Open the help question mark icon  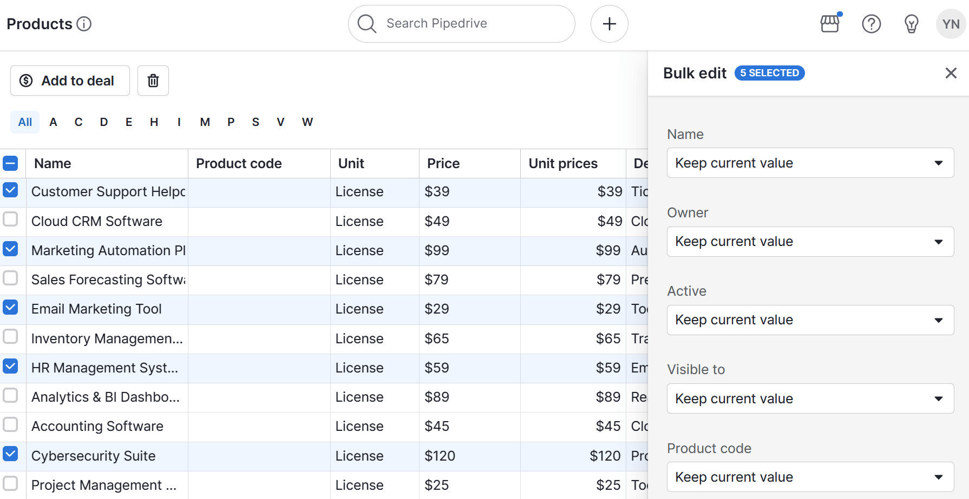click(872, 24)
